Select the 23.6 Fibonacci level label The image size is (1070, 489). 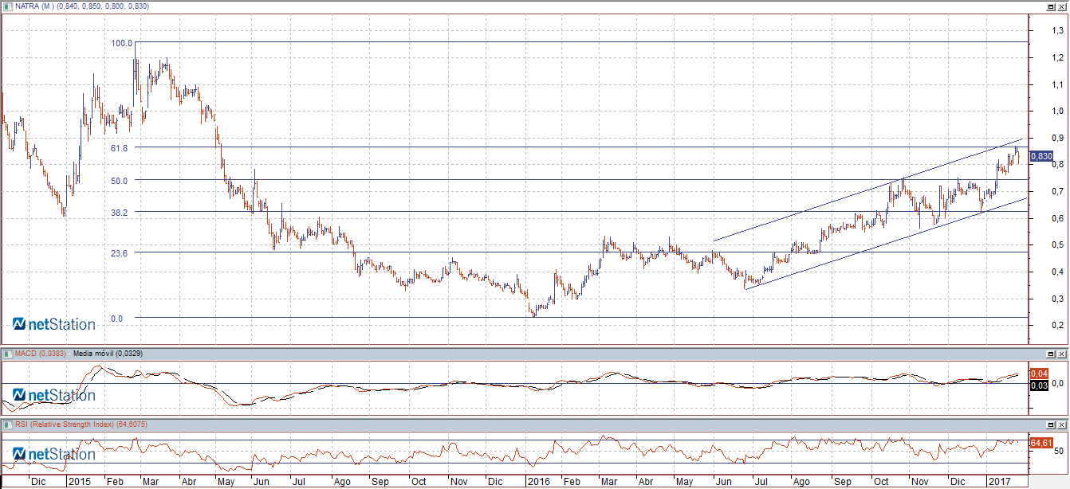coord(120,253)
